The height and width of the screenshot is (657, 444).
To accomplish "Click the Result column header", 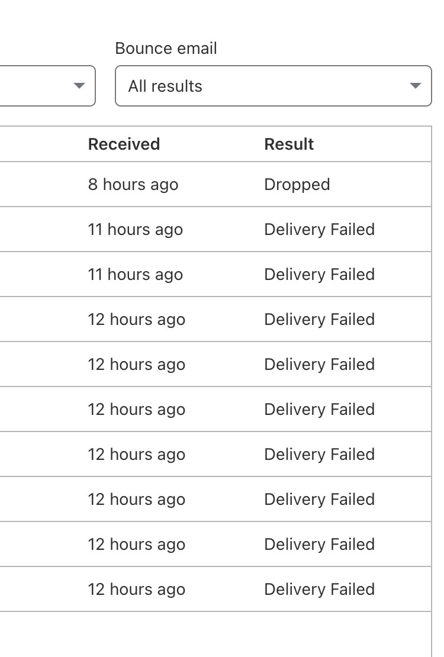I will [x=289, y=144].
